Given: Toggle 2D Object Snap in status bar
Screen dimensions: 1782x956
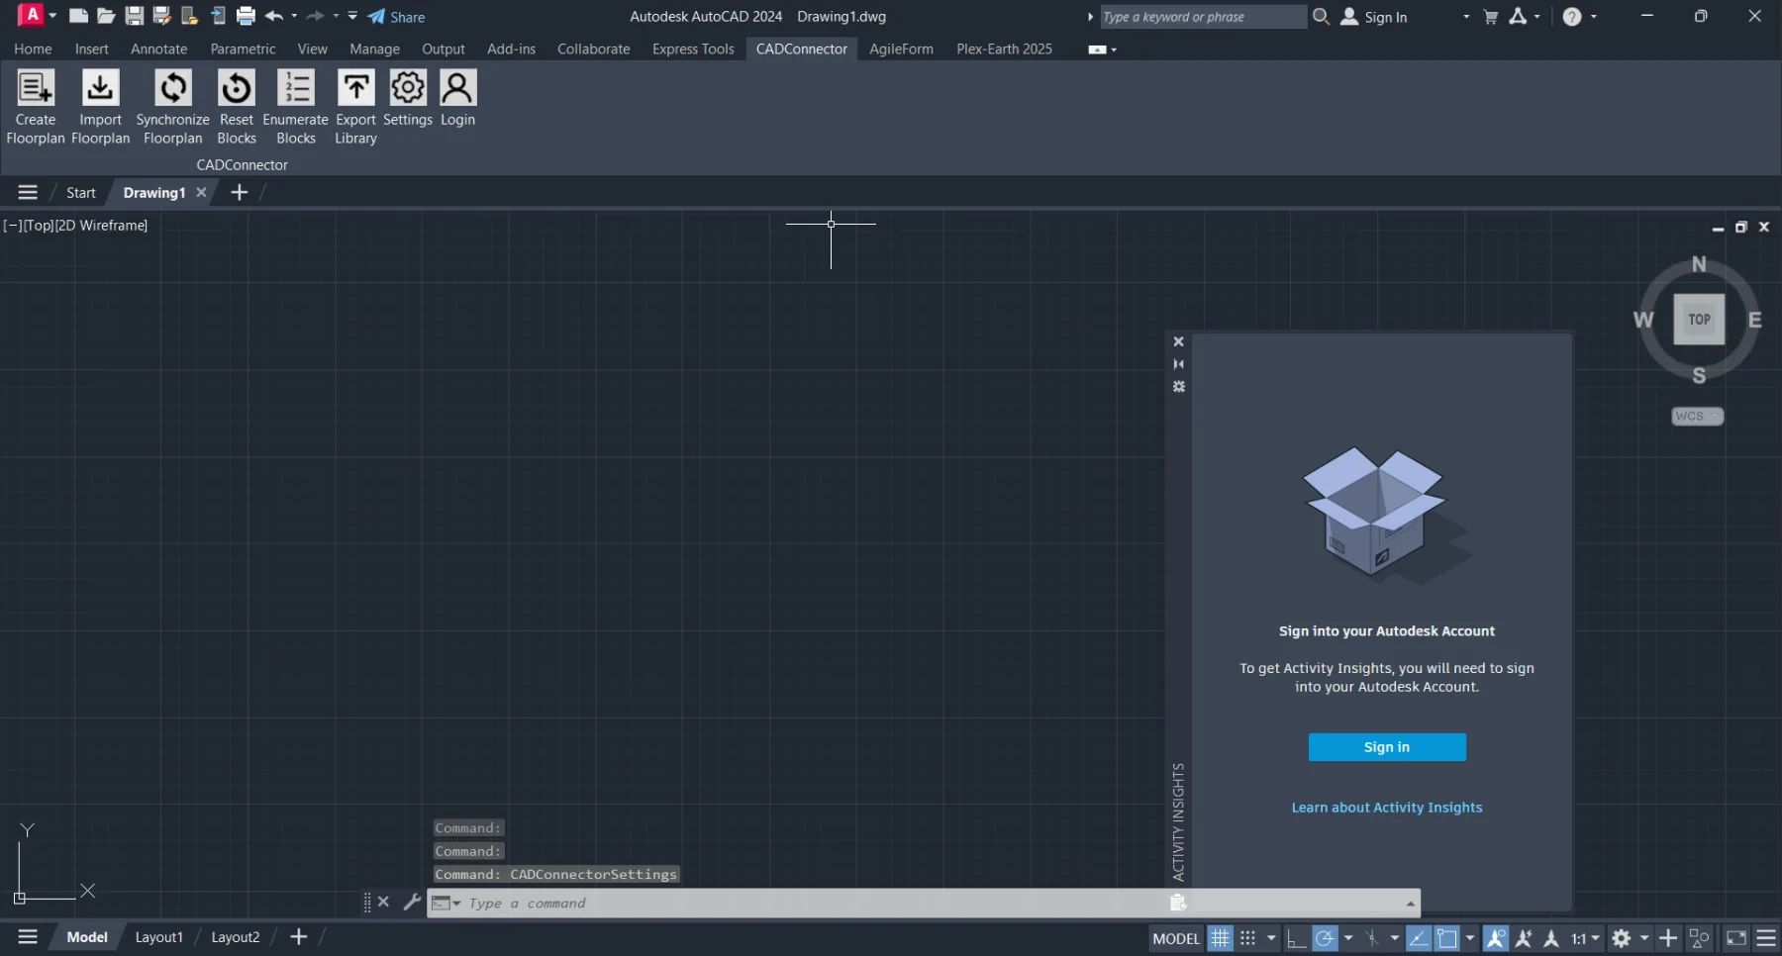Looking at the screenshot, I should [1447, 938].
